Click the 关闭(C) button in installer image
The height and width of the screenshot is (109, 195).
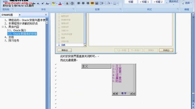click(x=166, y=50)
